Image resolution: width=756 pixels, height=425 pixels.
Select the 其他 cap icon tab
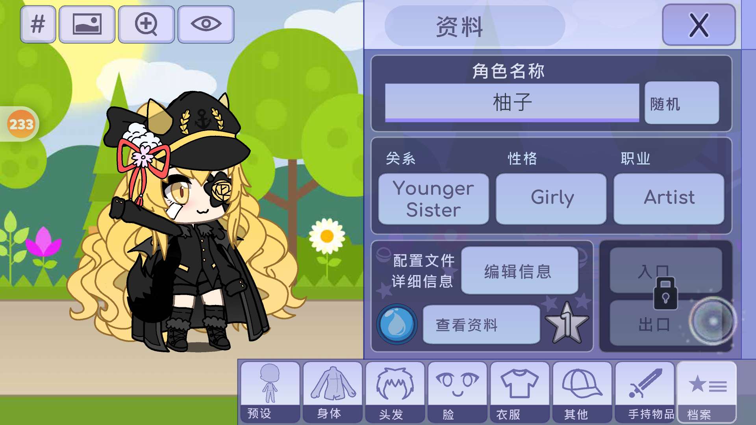click(582, 392)
